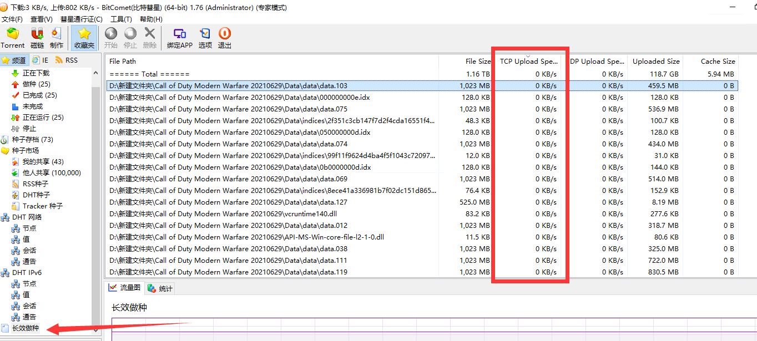
Task: Sort by Cache Size column header
Action: pyautogui.click(x=710, y=62)
